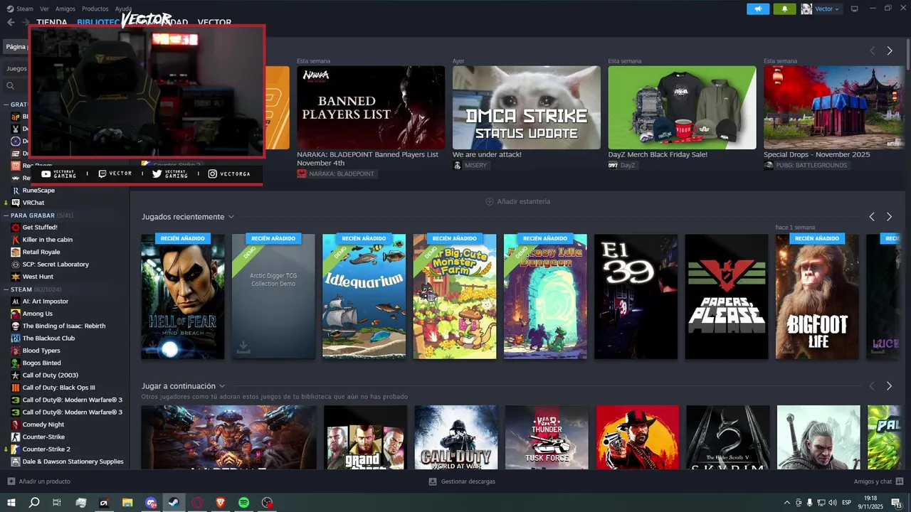The height and width of the screenshot is (512, 911).
Task: Open We are under attack! news title
Action: (487, 154)
